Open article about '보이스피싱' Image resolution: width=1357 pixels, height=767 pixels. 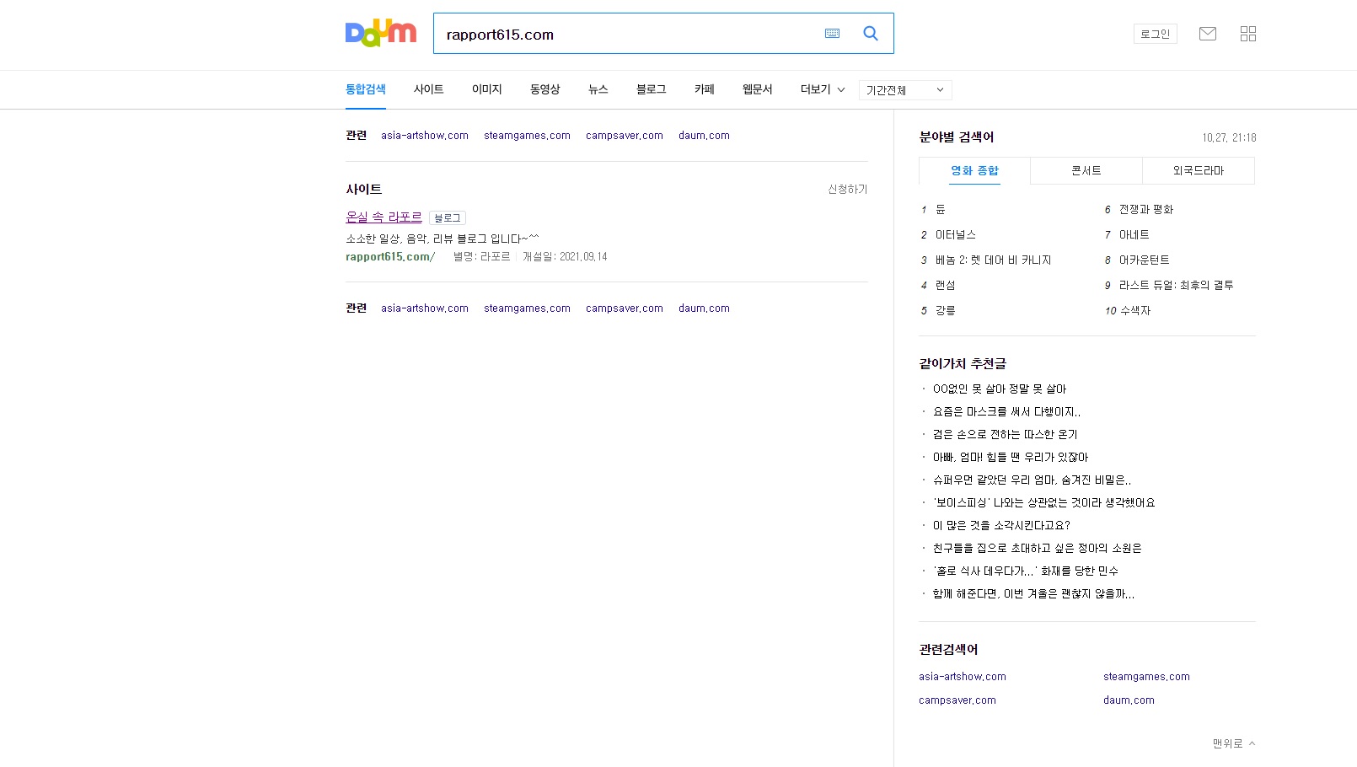tap(1044, 503)
